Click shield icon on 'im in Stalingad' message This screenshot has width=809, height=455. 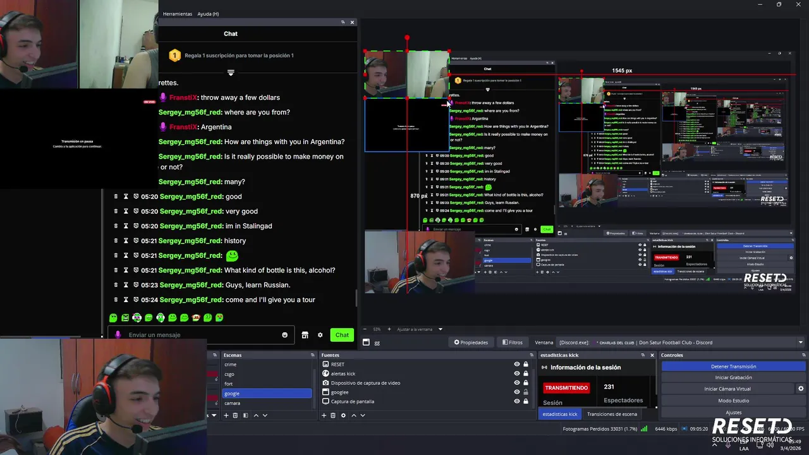(136, 226)
